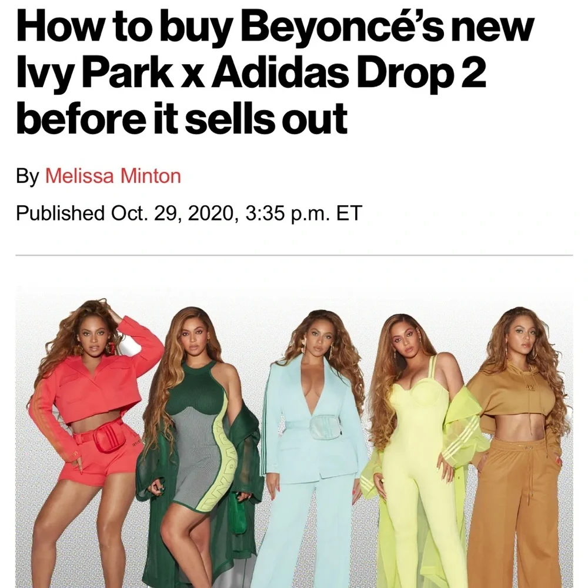
Task: Open the hero collection photo
Action: coord(294,436)
